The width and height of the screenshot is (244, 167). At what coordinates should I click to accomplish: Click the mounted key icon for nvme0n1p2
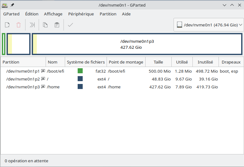[43, 79]
